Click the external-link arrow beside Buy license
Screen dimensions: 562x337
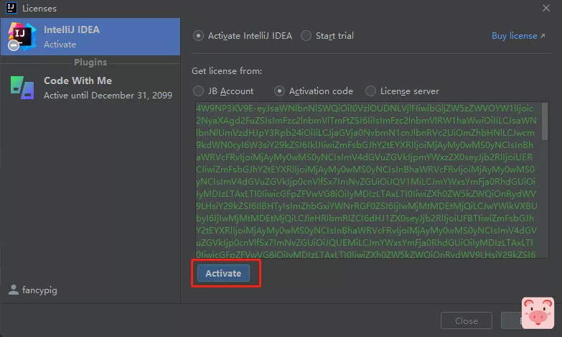[x=543, y=36]
